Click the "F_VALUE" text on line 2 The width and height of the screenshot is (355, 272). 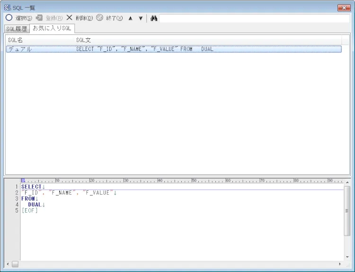98,193
